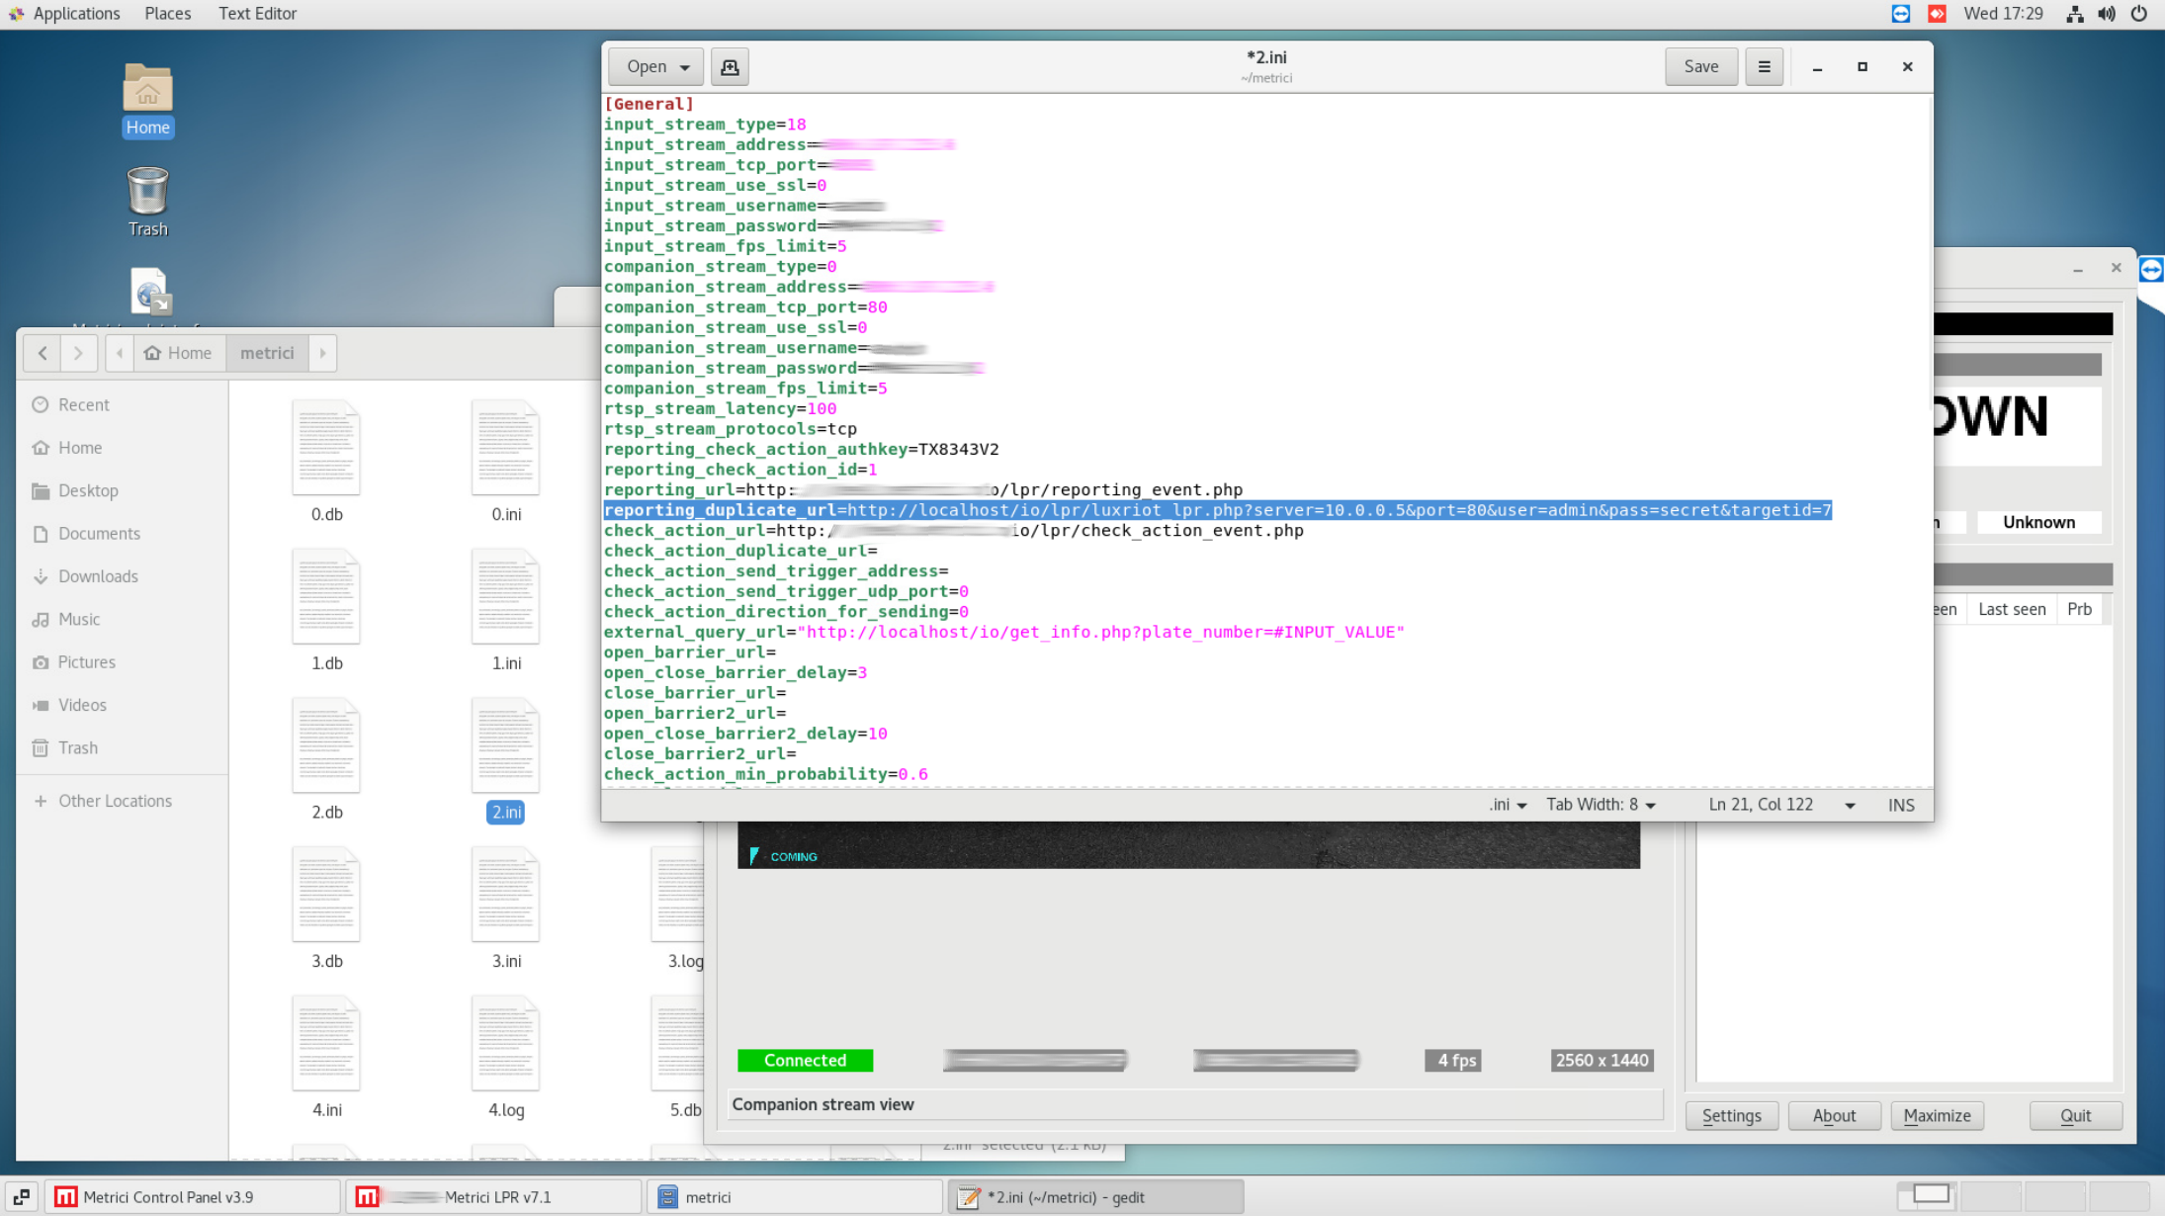Open Trash in file manager sidebar

point(77,748)
